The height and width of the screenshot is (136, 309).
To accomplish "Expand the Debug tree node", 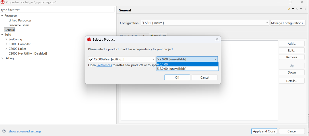I will click(2, 58).
